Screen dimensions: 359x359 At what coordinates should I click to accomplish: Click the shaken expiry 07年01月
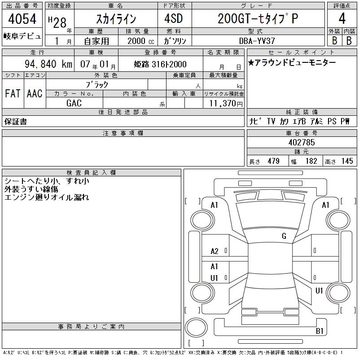(98, 64)
